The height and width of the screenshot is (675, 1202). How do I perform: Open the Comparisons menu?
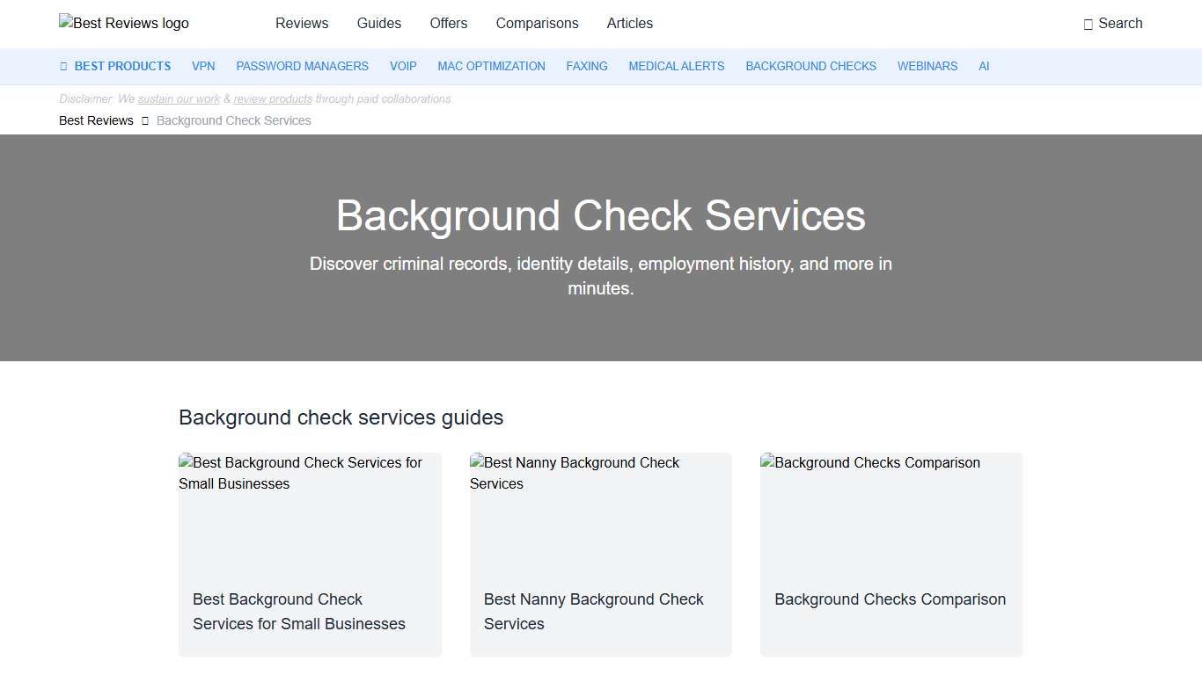click(537, 24)
